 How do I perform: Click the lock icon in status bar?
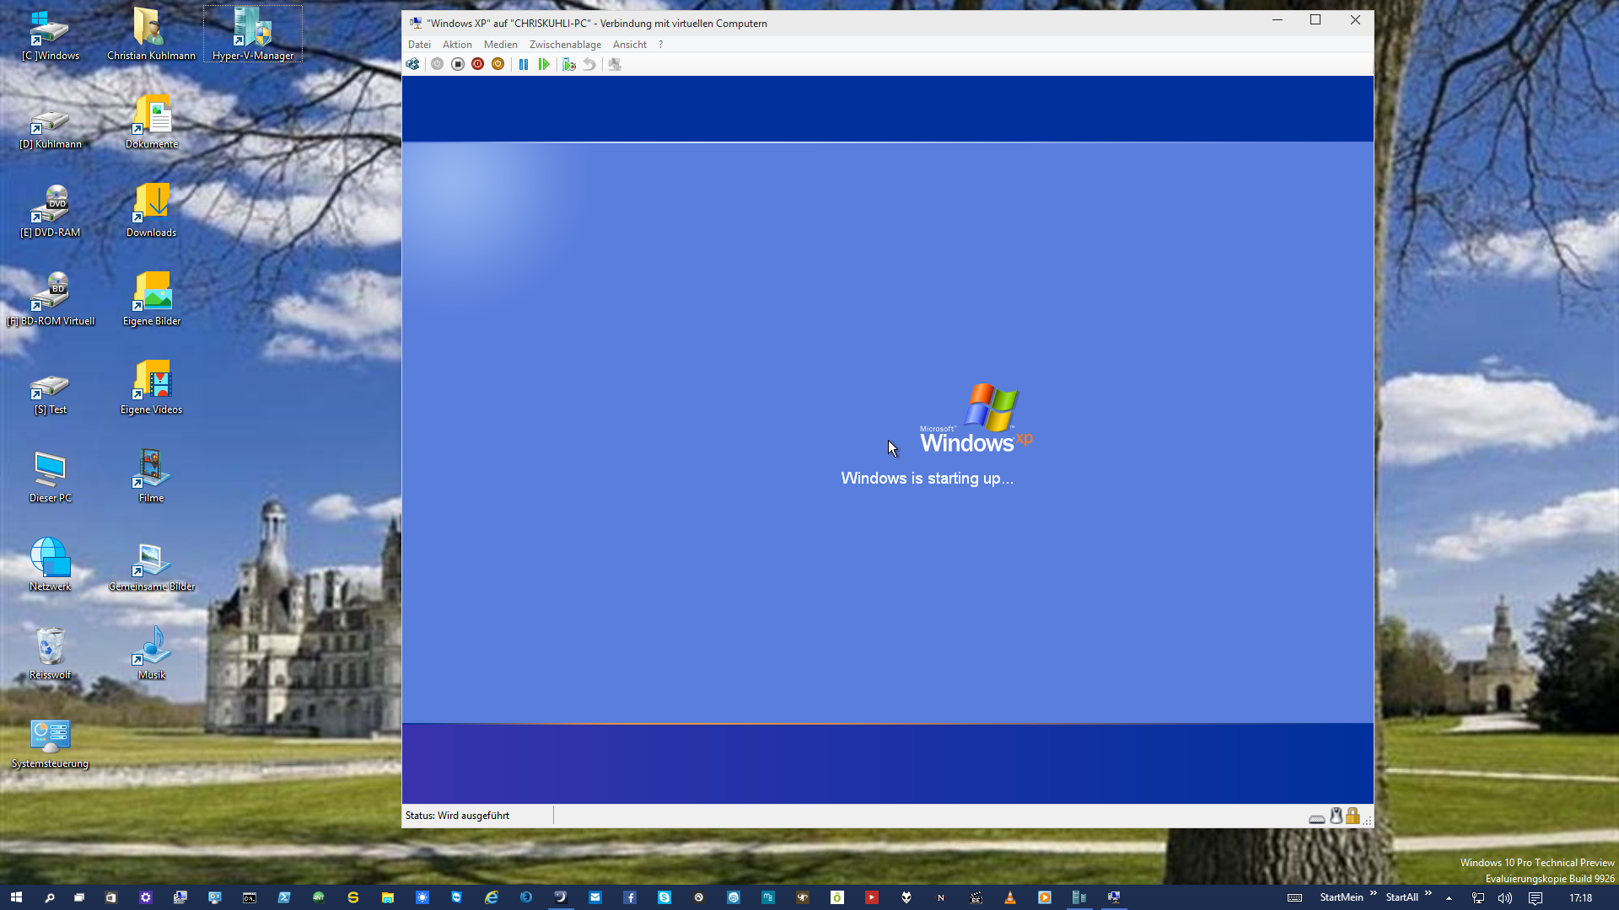tap(1353, 816)
